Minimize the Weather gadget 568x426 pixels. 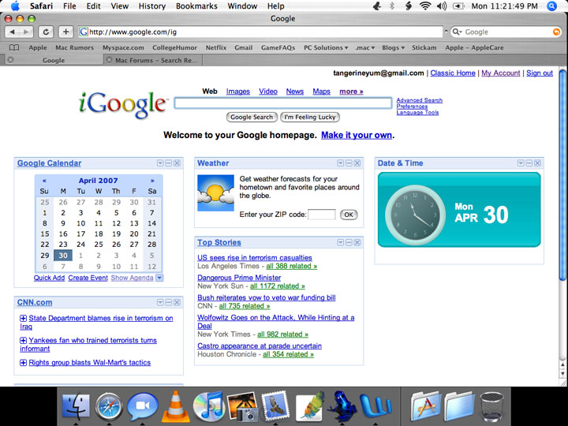(x=349, y=163)
